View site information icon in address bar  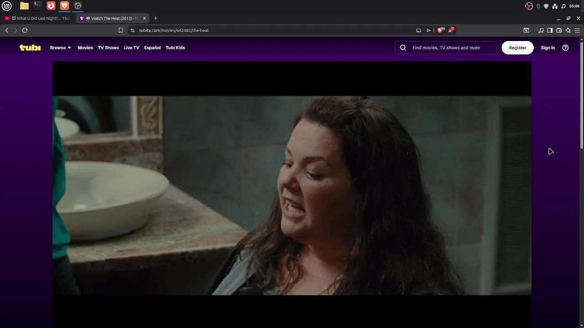click(x=132, y=30)
